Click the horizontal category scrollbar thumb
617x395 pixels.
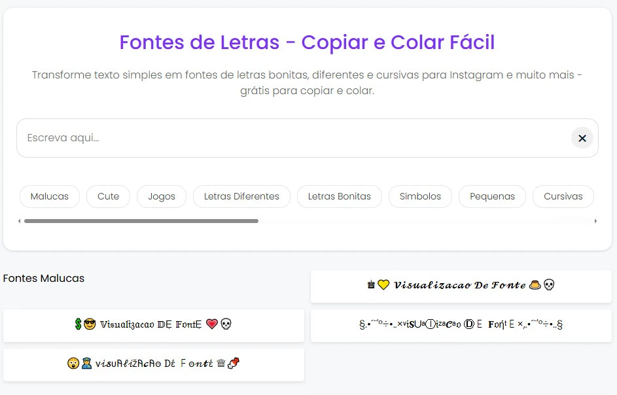pos(141,220)
